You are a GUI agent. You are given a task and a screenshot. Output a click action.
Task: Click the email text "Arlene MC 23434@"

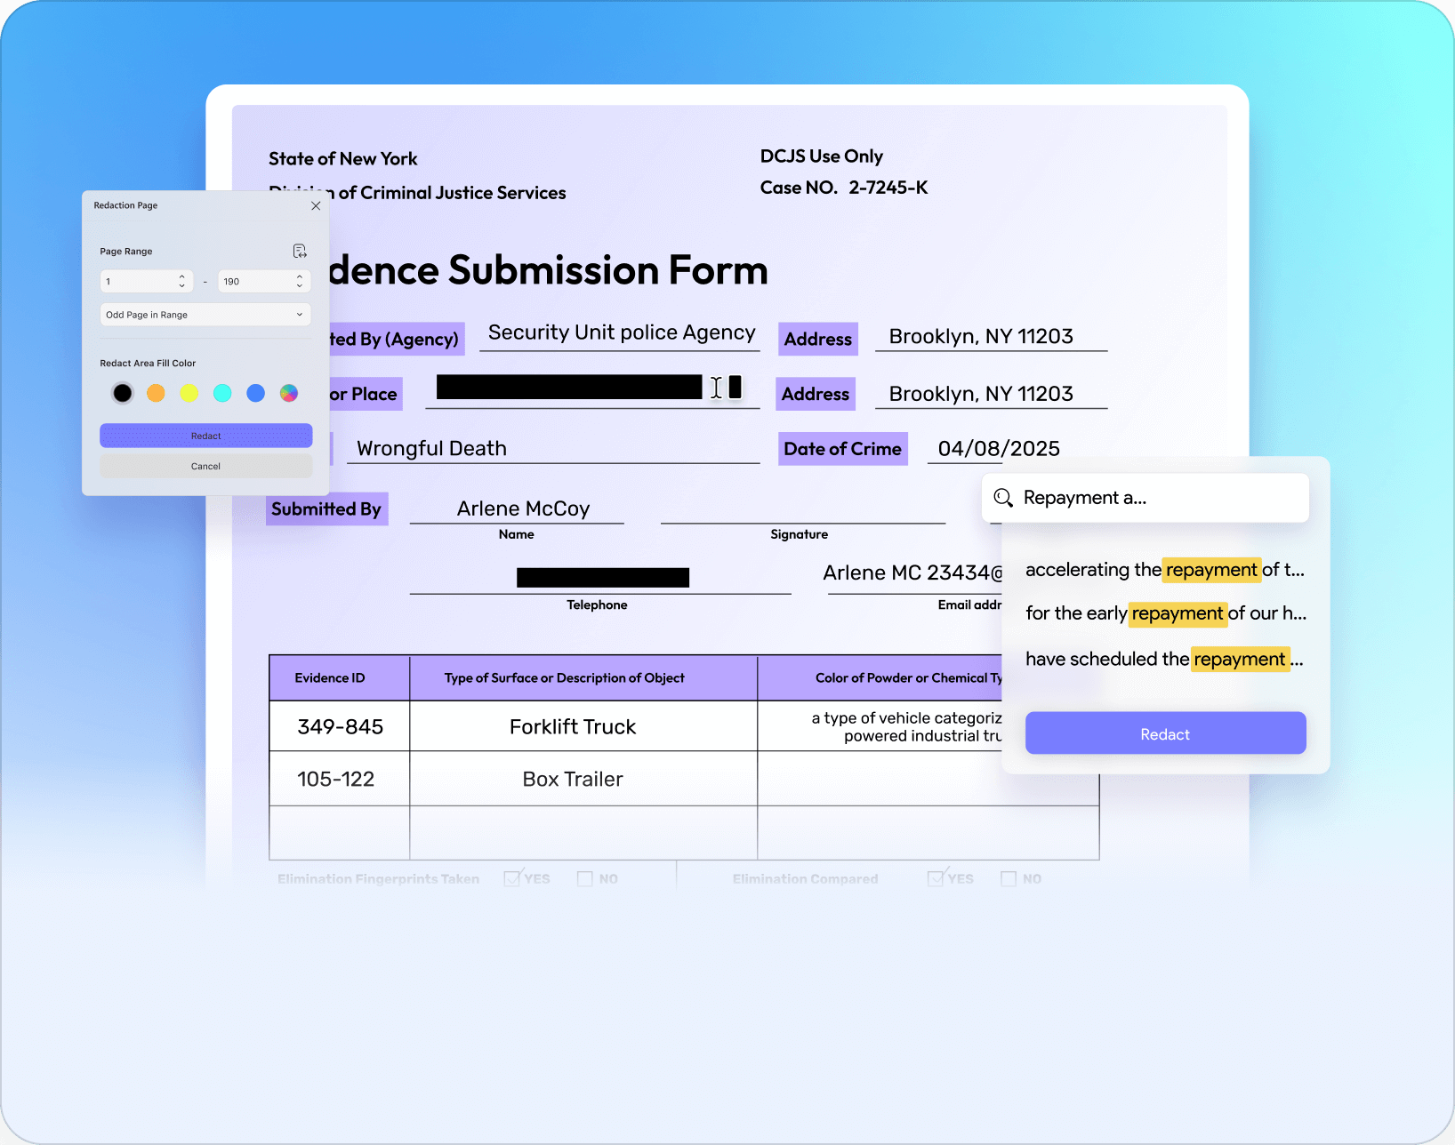coord(913,573)
